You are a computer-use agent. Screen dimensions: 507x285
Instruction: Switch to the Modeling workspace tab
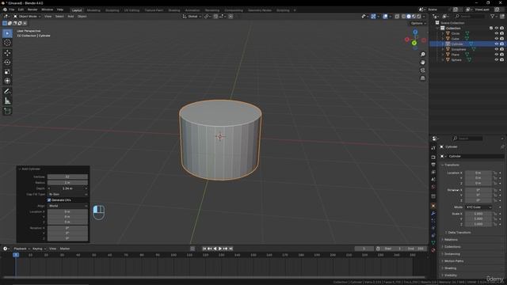(93, 10)
